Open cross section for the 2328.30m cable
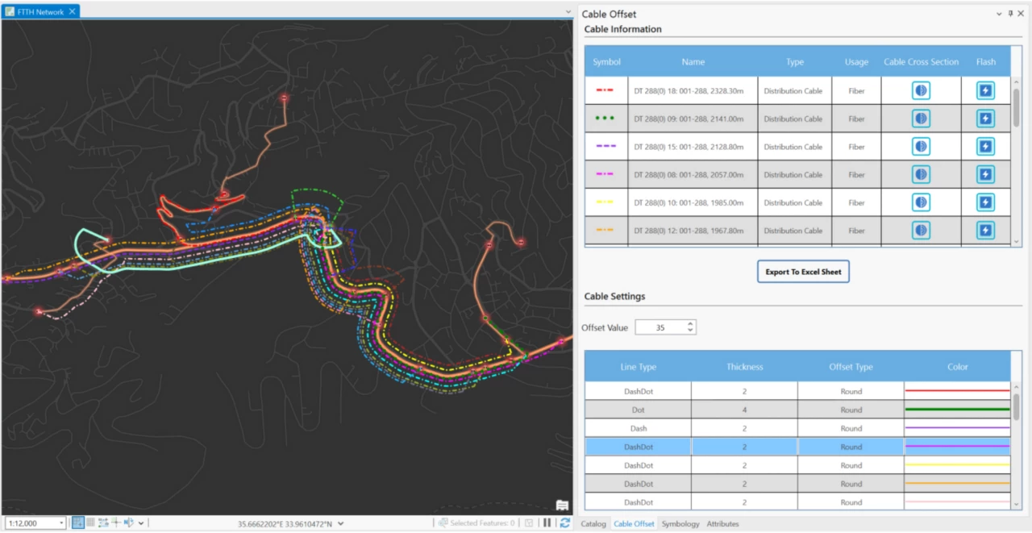Viewport: 1032px width, 533px height. coord(921,90)
